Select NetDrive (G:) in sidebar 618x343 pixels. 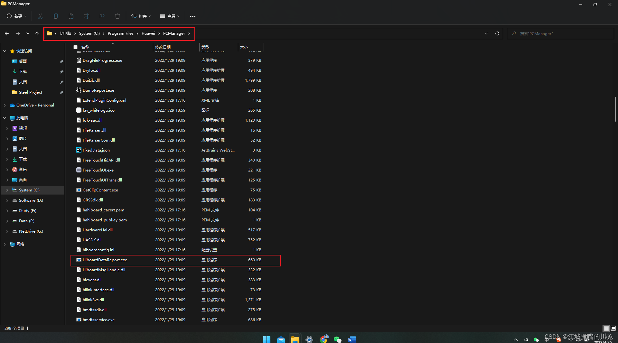coord(31,231)
